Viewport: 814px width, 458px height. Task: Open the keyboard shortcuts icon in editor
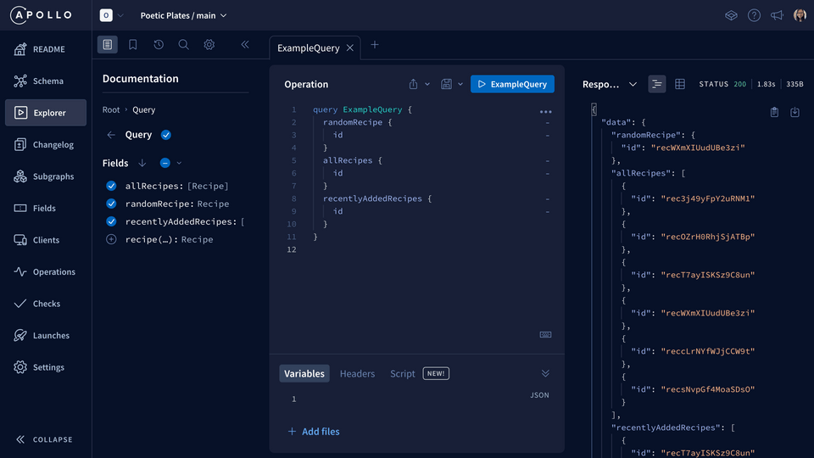[545, 335]
